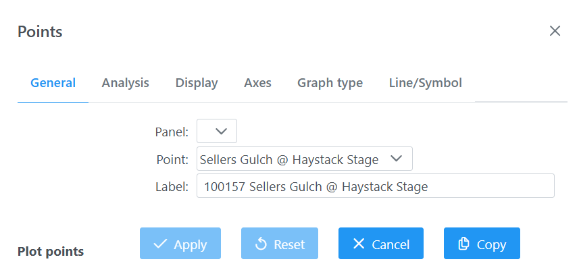Click the duplicate pages icon on Copy
Viewport: 579px width, 272px height.
tap(463, 244)
